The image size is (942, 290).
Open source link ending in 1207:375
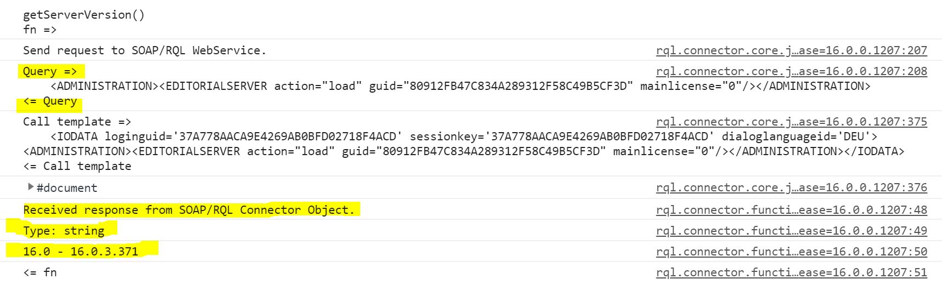point(791,122)
